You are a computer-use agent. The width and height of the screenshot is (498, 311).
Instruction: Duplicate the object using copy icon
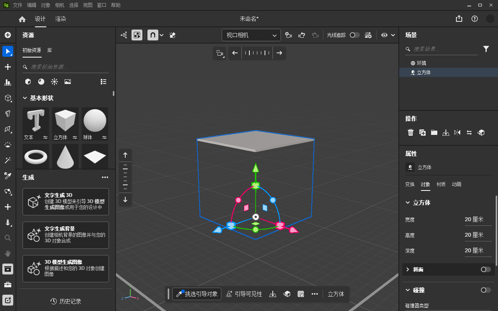point(423,133)
